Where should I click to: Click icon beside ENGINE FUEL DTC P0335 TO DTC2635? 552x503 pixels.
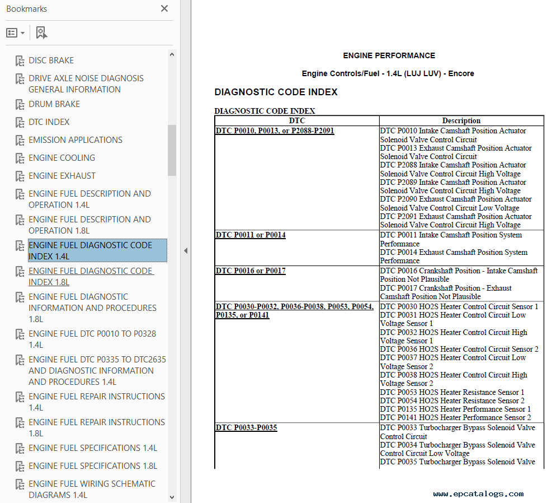(x=20, y=360)
